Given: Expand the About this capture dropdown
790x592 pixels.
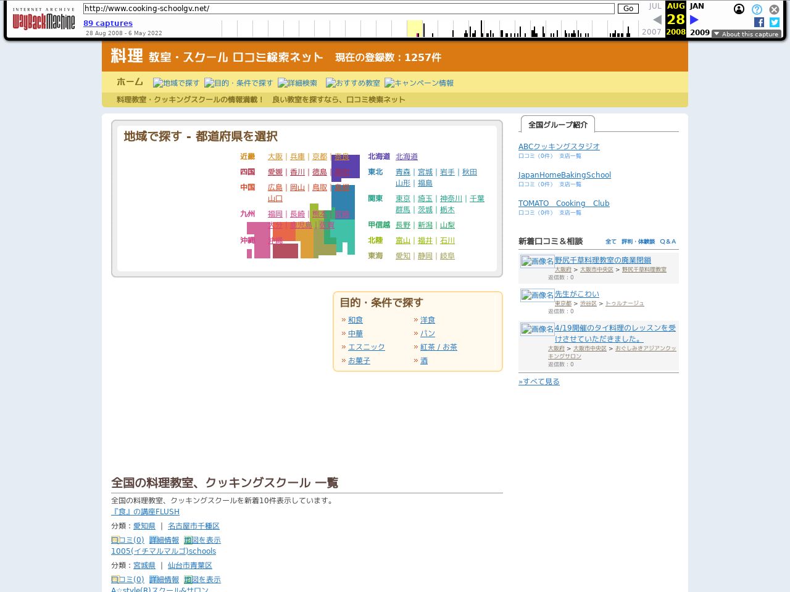Looking at the screenshot, I should click(746, 34).
